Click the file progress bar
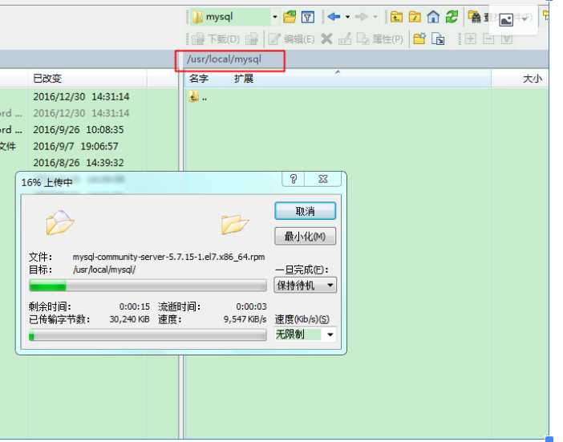This screenshot has width=563, height=442. [148, 286]
